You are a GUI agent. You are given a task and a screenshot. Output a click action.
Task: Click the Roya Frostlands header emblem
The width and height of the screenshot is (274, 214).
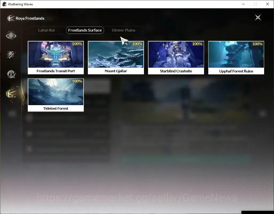(11, 18)
